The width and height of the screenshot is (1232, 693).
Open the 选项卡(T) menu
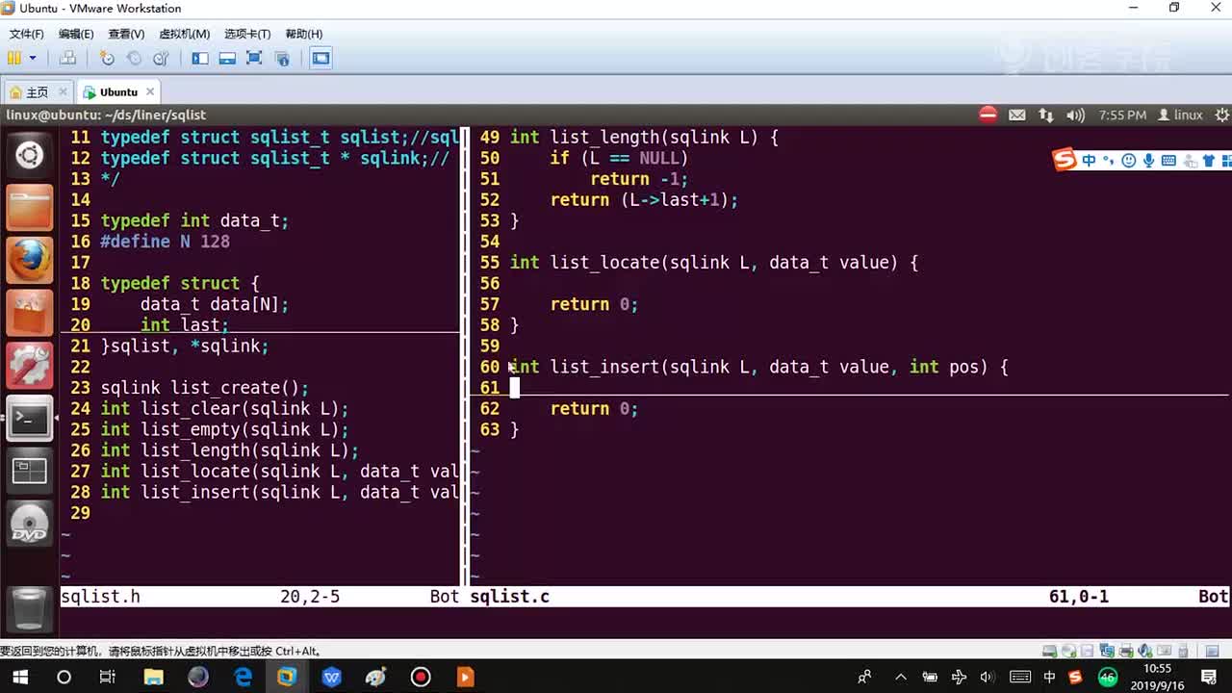247,34
